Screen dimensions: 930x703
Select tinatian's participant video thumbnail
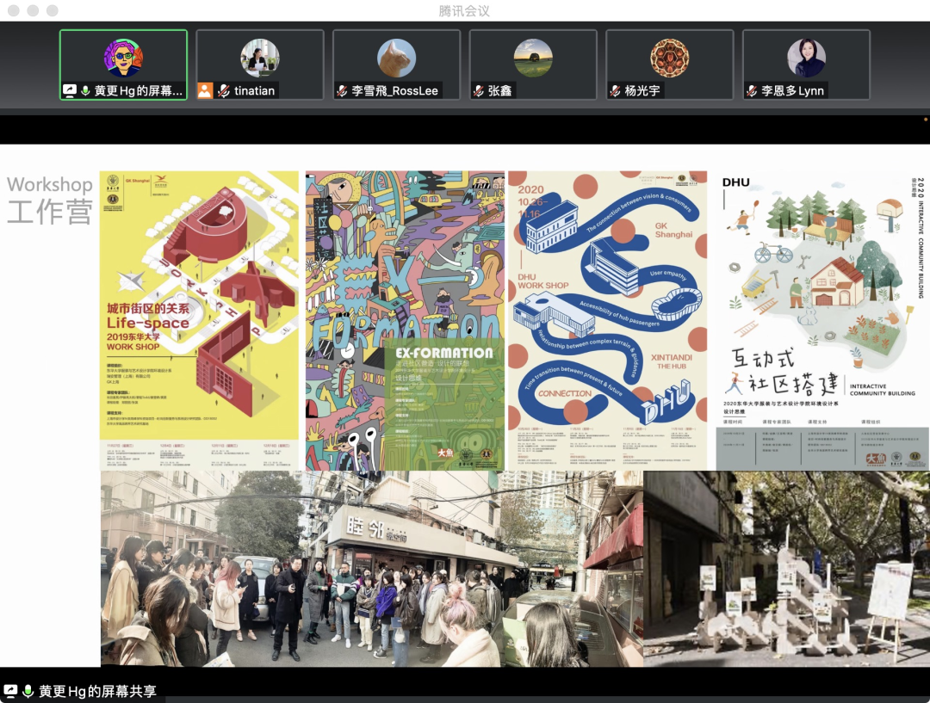259,58
